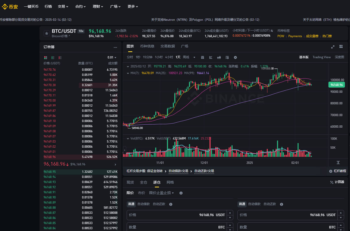Change candlestick chart style icon
Viewport: 350px width, 231px height.
tap(219, 57)
